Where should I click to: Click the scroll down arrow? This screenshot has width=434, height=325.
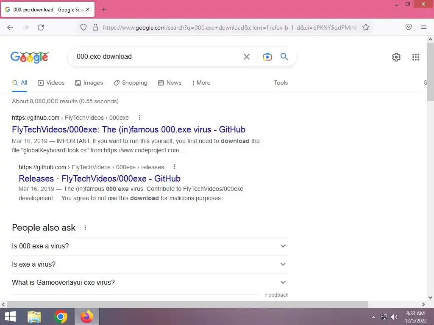click(x=430, y=297)
